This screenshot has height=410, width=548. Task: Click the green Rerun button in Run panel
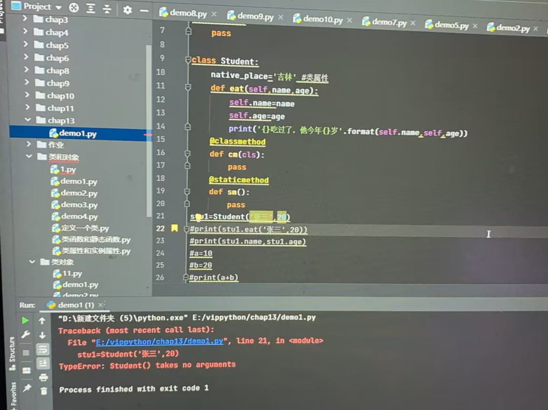coord(25,321)
